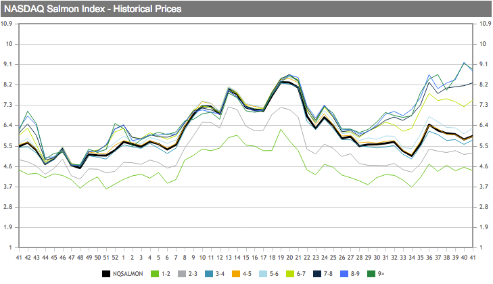Toggle the 7-8 series legend label
This screenshot has width=493, height=284.
(328, 274)
